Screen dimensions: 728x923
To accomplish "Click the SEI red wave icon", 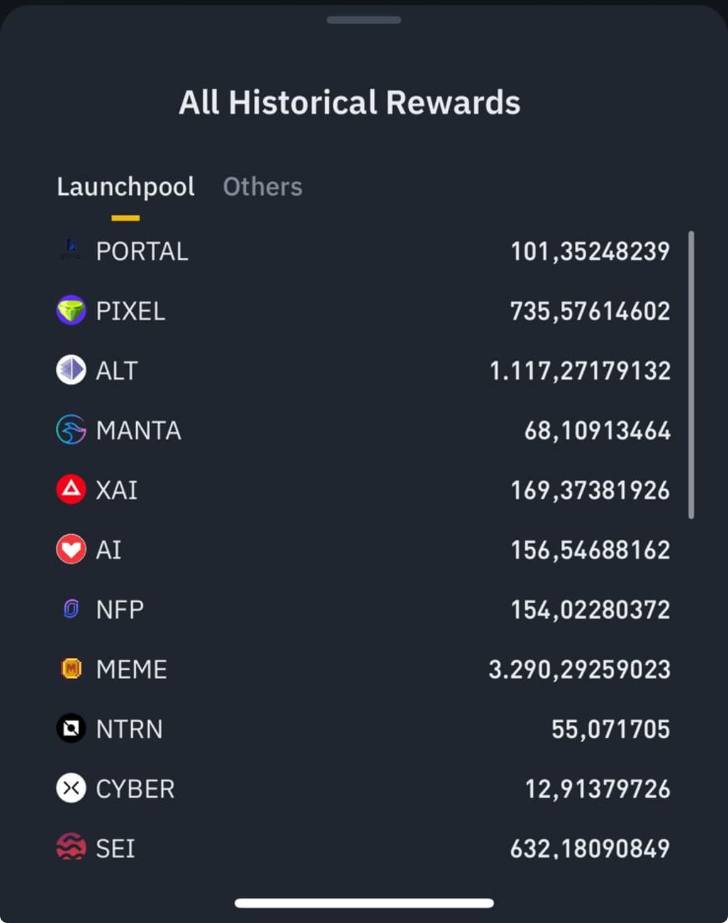I will (71, 847).
